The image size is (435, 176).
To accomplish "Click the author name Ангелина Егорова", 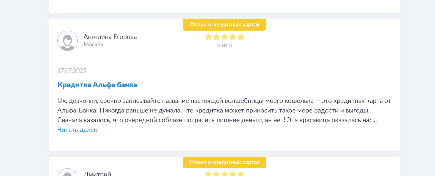I will 110,37.
